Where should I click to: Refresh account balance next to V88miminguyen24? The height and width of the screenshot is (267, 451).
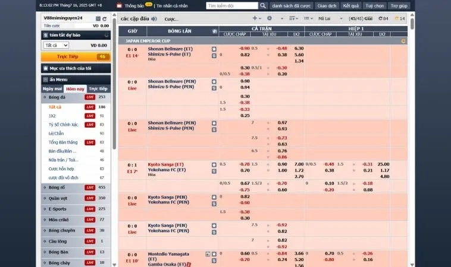pos(104,18)
